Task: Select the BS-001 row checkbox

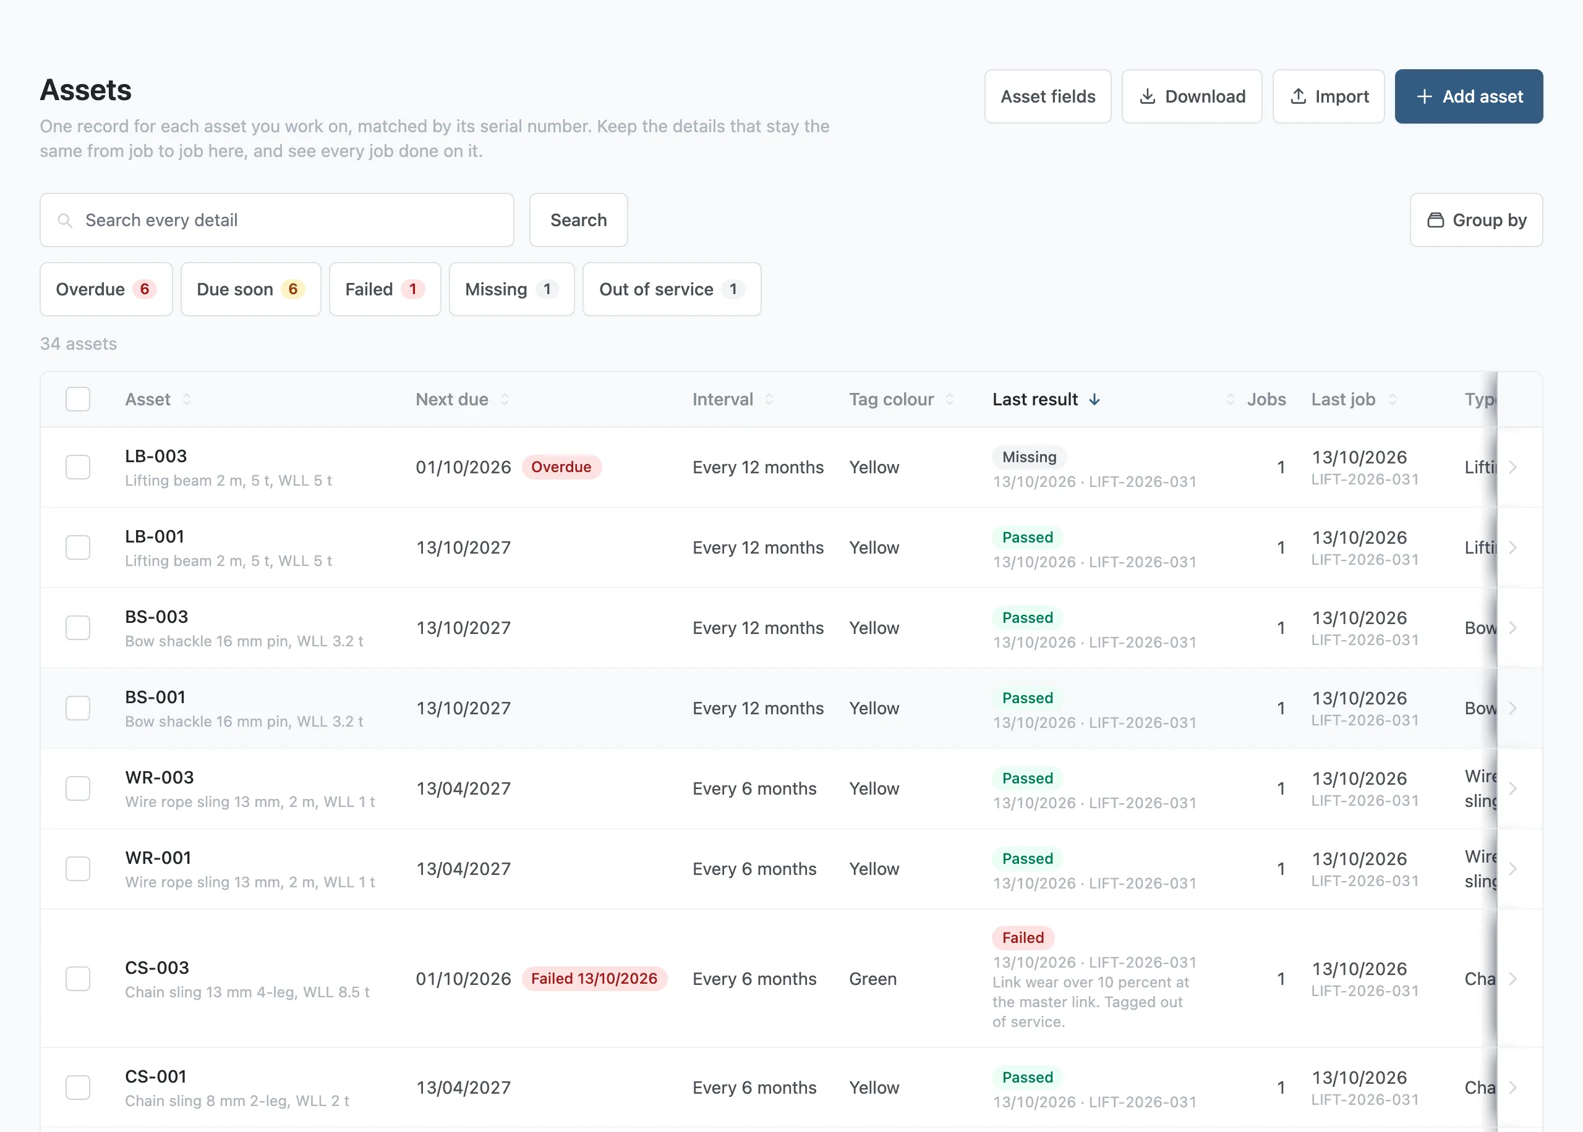Action: 78,708
